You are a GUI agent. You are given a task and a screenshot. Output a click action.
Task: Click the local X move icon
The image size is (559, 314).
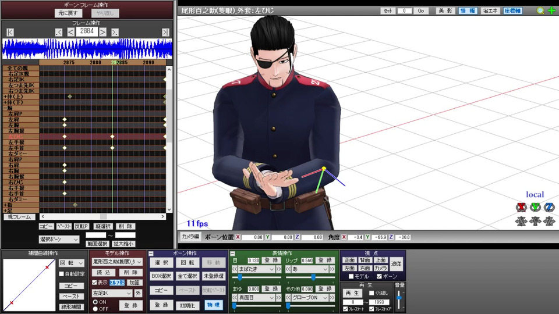tap(521, 222)
